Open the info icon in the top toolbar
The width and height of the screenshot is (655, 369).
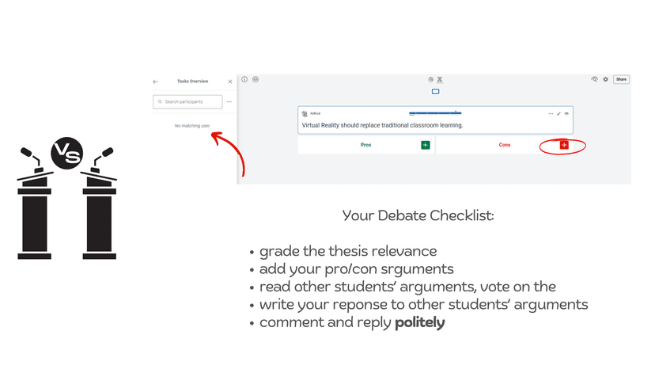(244, 79)
